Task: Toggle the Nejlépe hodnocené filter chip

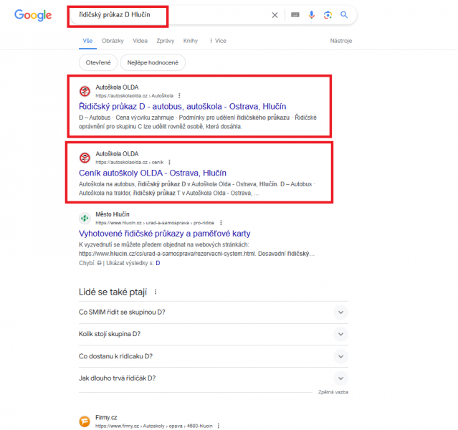Action: 153,62
